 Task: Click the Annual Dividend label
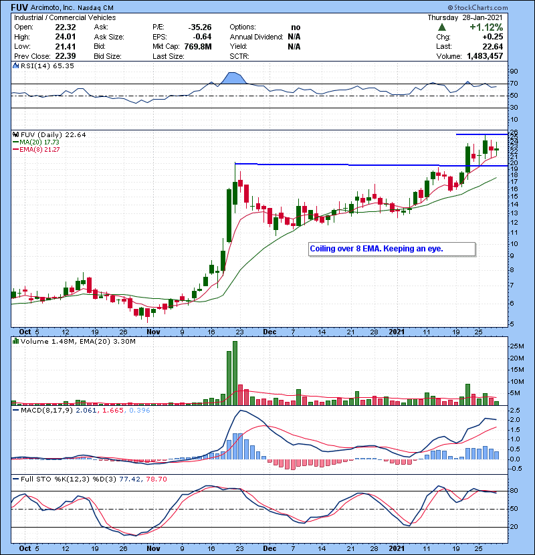(x=256, y=37)
